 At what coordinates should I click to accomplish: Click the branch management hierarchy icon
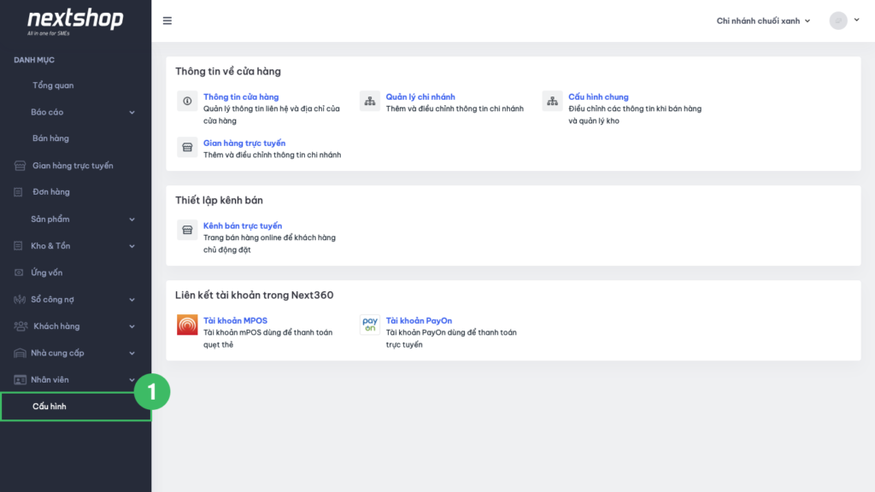point(370,101)
